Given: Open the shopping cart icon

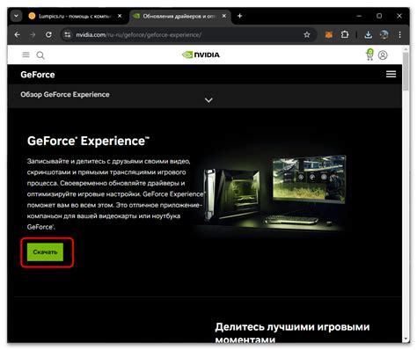Looking at the screenshot, I should pos(369,55).
